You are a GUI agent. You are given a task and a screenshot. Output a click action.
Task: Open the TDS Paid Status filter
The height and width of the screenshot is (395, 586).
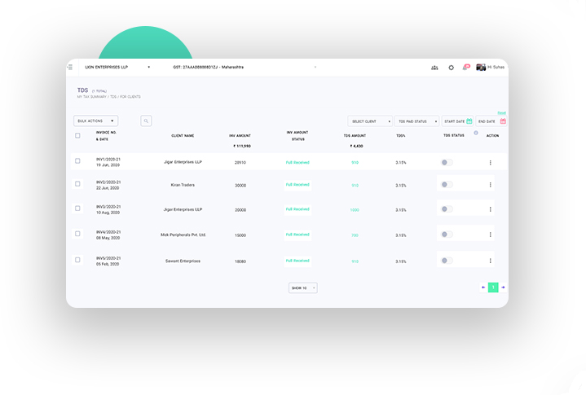click(x=417, y=121)
